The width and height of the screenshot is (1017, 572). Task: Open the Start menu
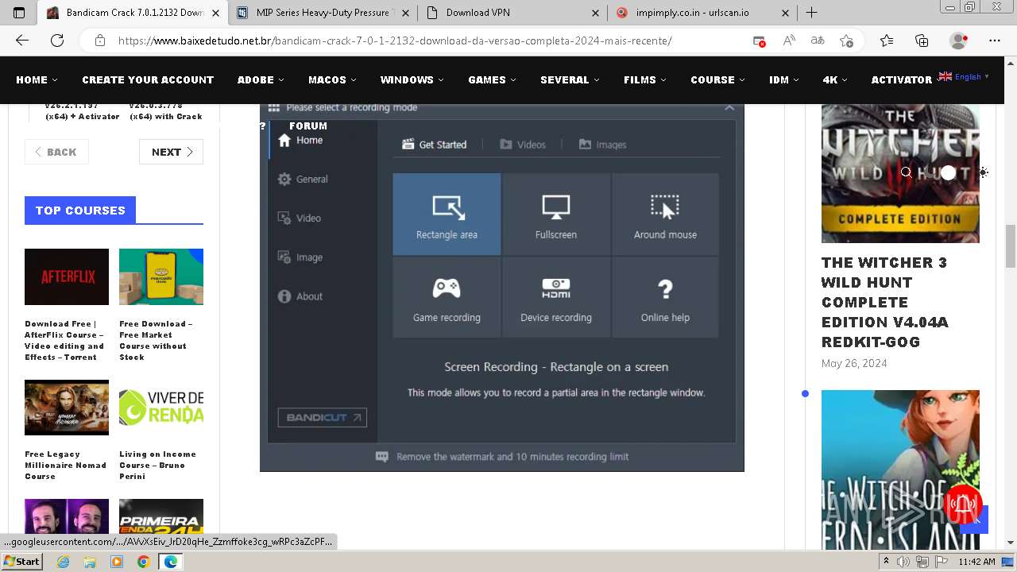coord(21,562)
